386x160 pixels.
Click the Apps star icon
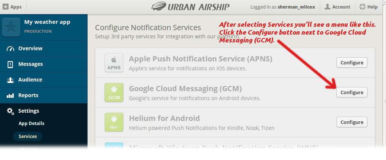[x=6, y=7]
